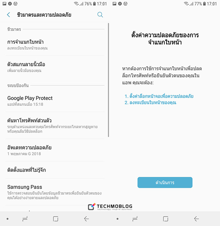
Task: Tap the battery icon in left status bar
Action: (94, 4)
